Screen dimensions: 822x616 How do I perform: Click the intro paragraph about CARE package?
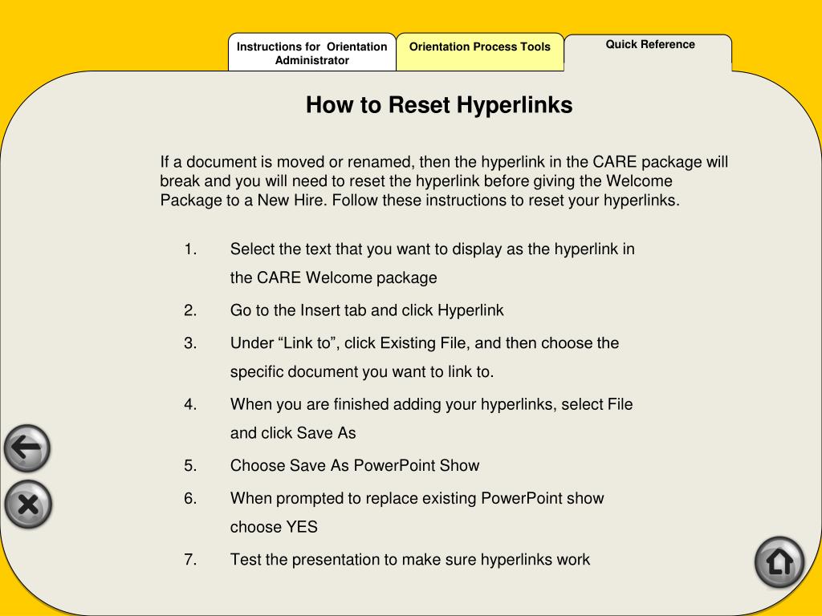(443, 180)
